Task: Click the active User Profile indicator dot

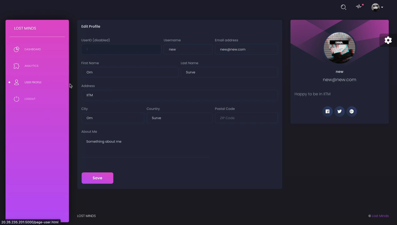Action: coord(9,82)
